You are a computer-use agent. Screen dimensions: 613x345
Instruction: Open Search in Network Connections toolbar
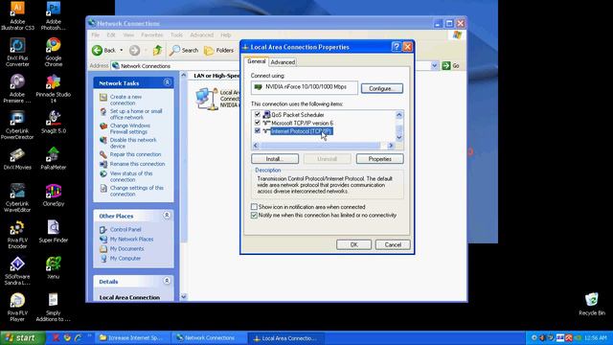coord(184,50)
